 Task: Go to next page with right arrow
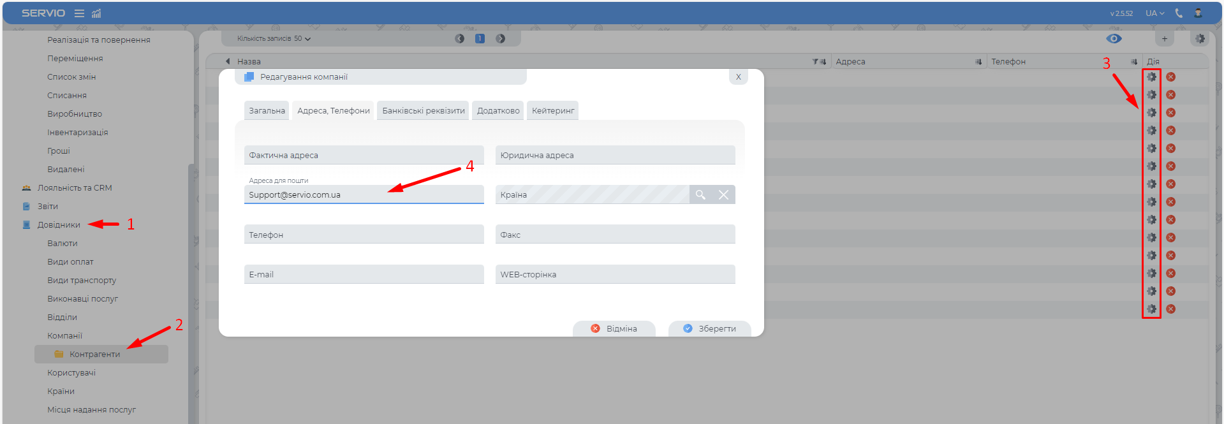point(501,39)
